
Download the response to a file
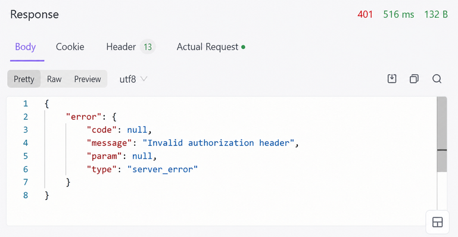pos(392,79)
